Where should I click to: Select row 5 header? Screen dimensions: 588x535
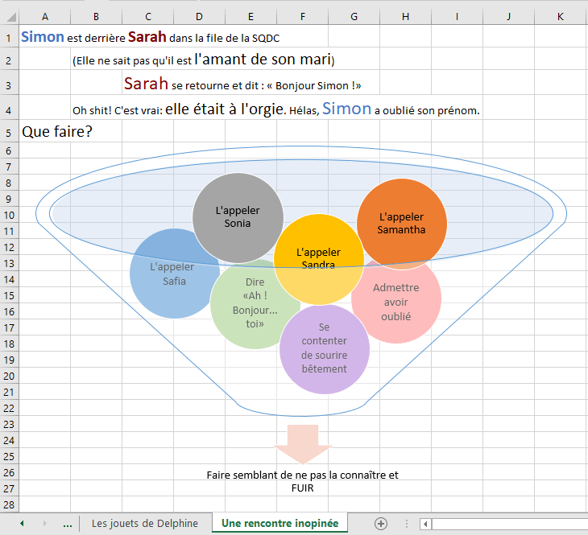point(8,132)
